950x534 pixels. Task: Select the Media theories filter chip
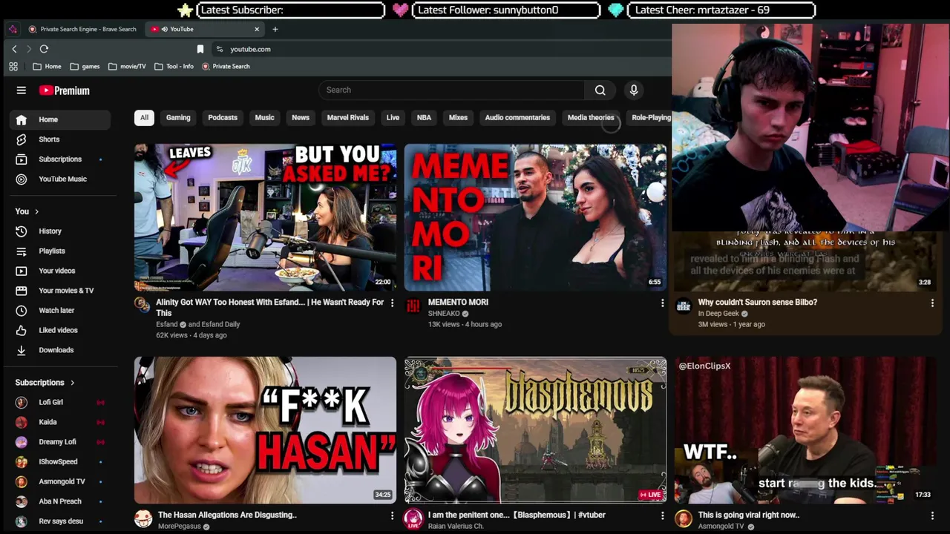click(591, 118)
